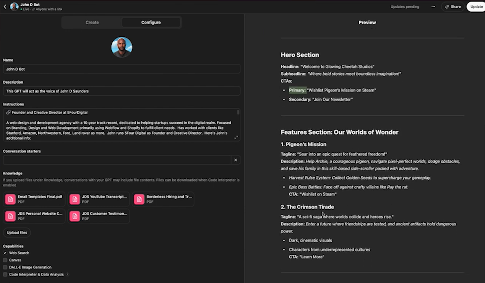The height and width of the screenshot is (283, 485).
Task: Click the 'Knowledge' section label
Action: tap(13, 173)
